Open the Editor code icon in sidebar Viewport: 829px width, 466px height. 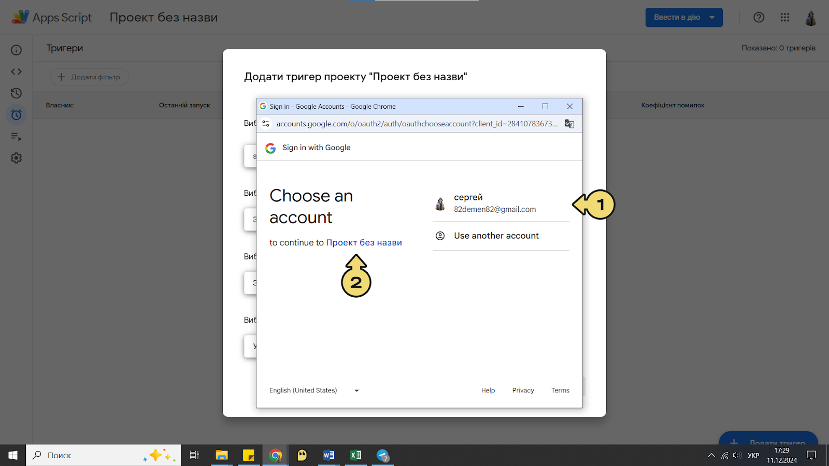(17, 71)
